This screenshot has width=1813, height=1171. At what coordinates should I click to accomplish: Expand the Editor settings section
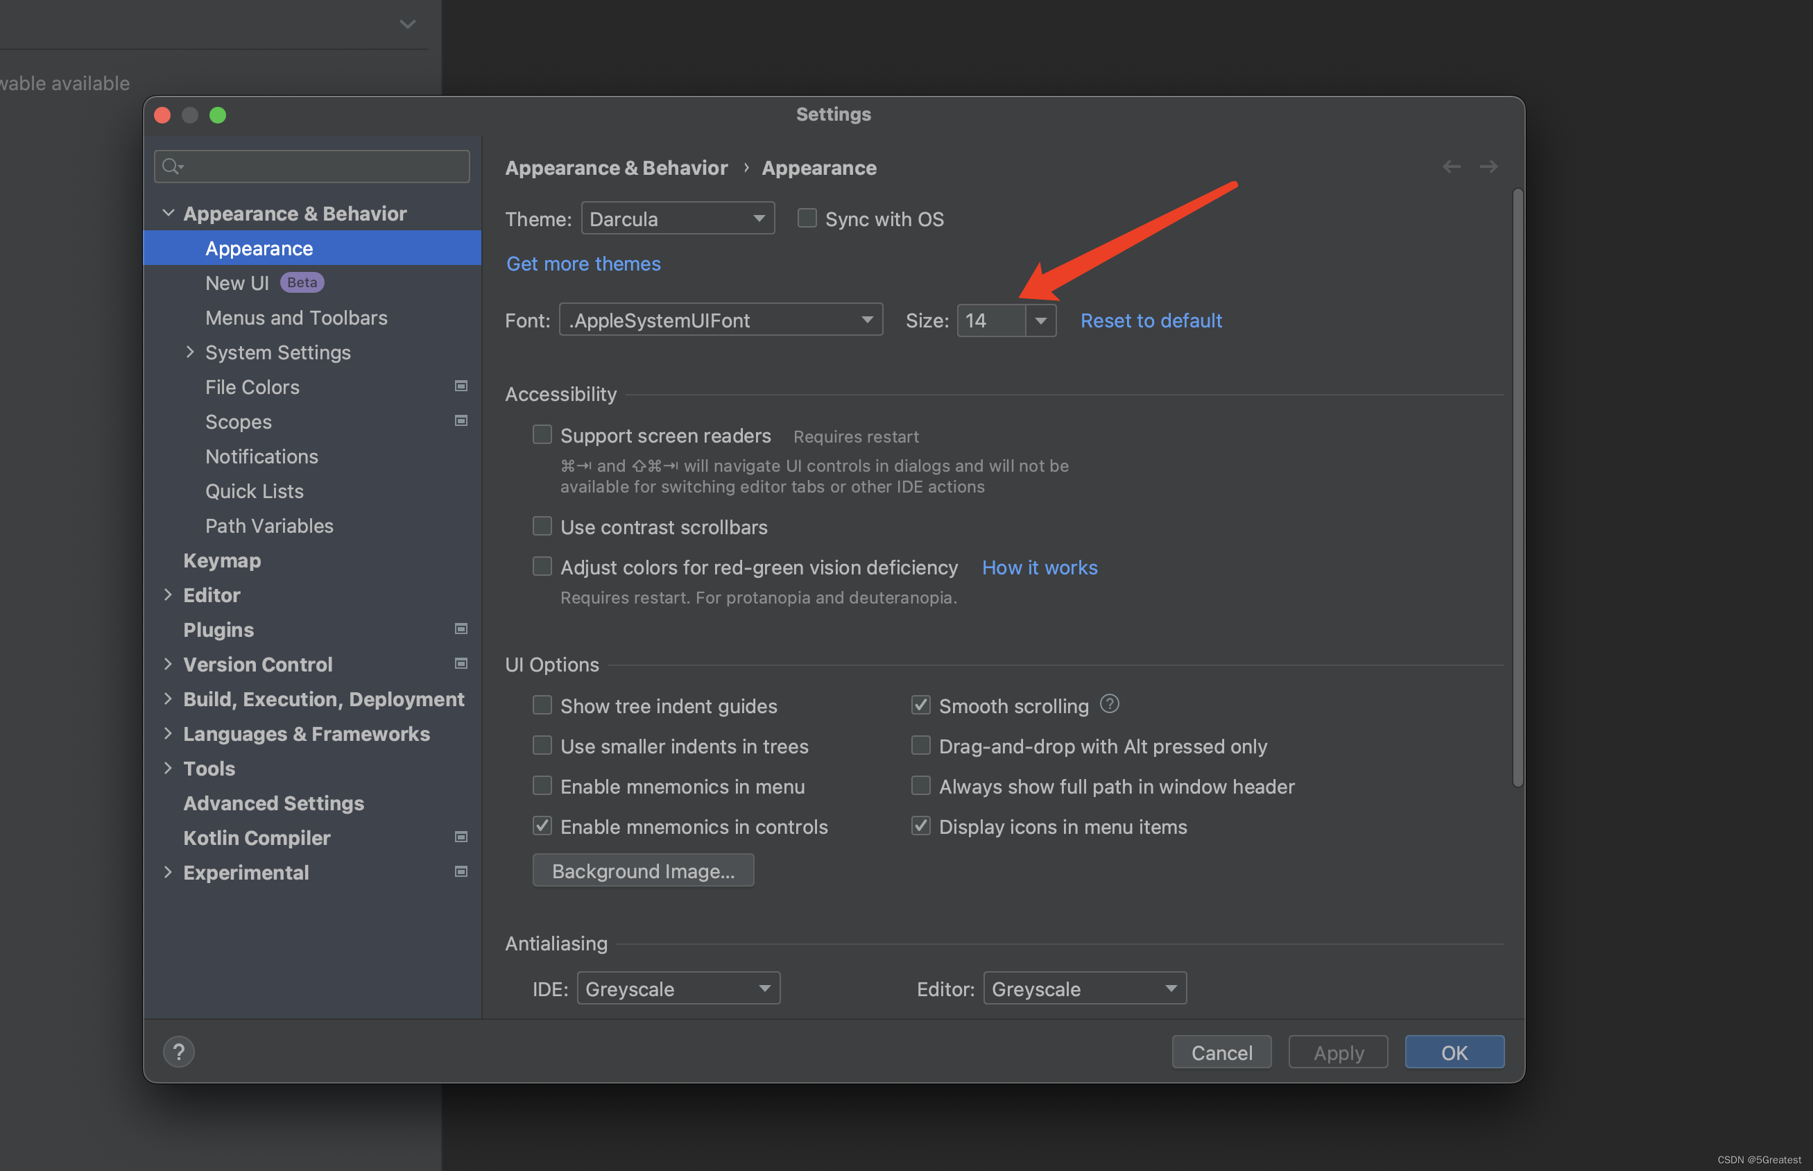(x=168, y=595)
